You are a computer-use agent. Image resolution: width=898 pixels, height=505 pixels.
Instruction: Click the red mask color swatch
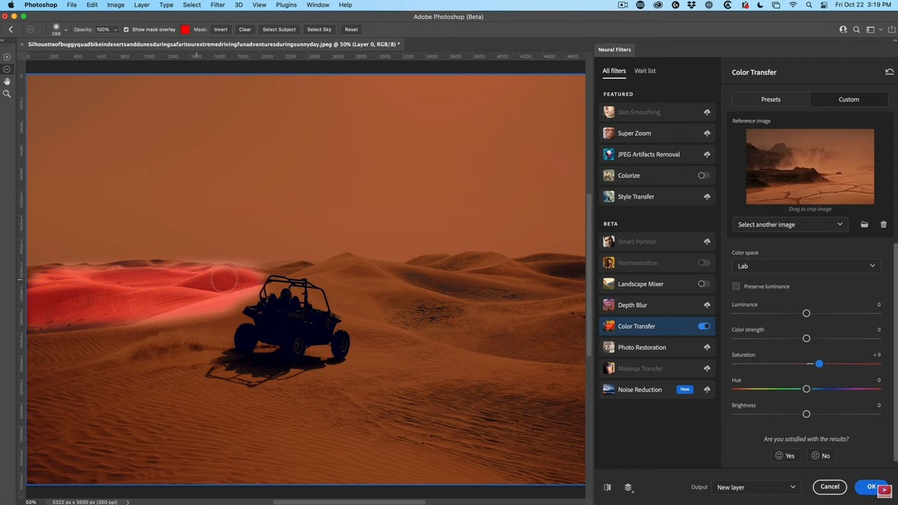(x=186, y=30)
